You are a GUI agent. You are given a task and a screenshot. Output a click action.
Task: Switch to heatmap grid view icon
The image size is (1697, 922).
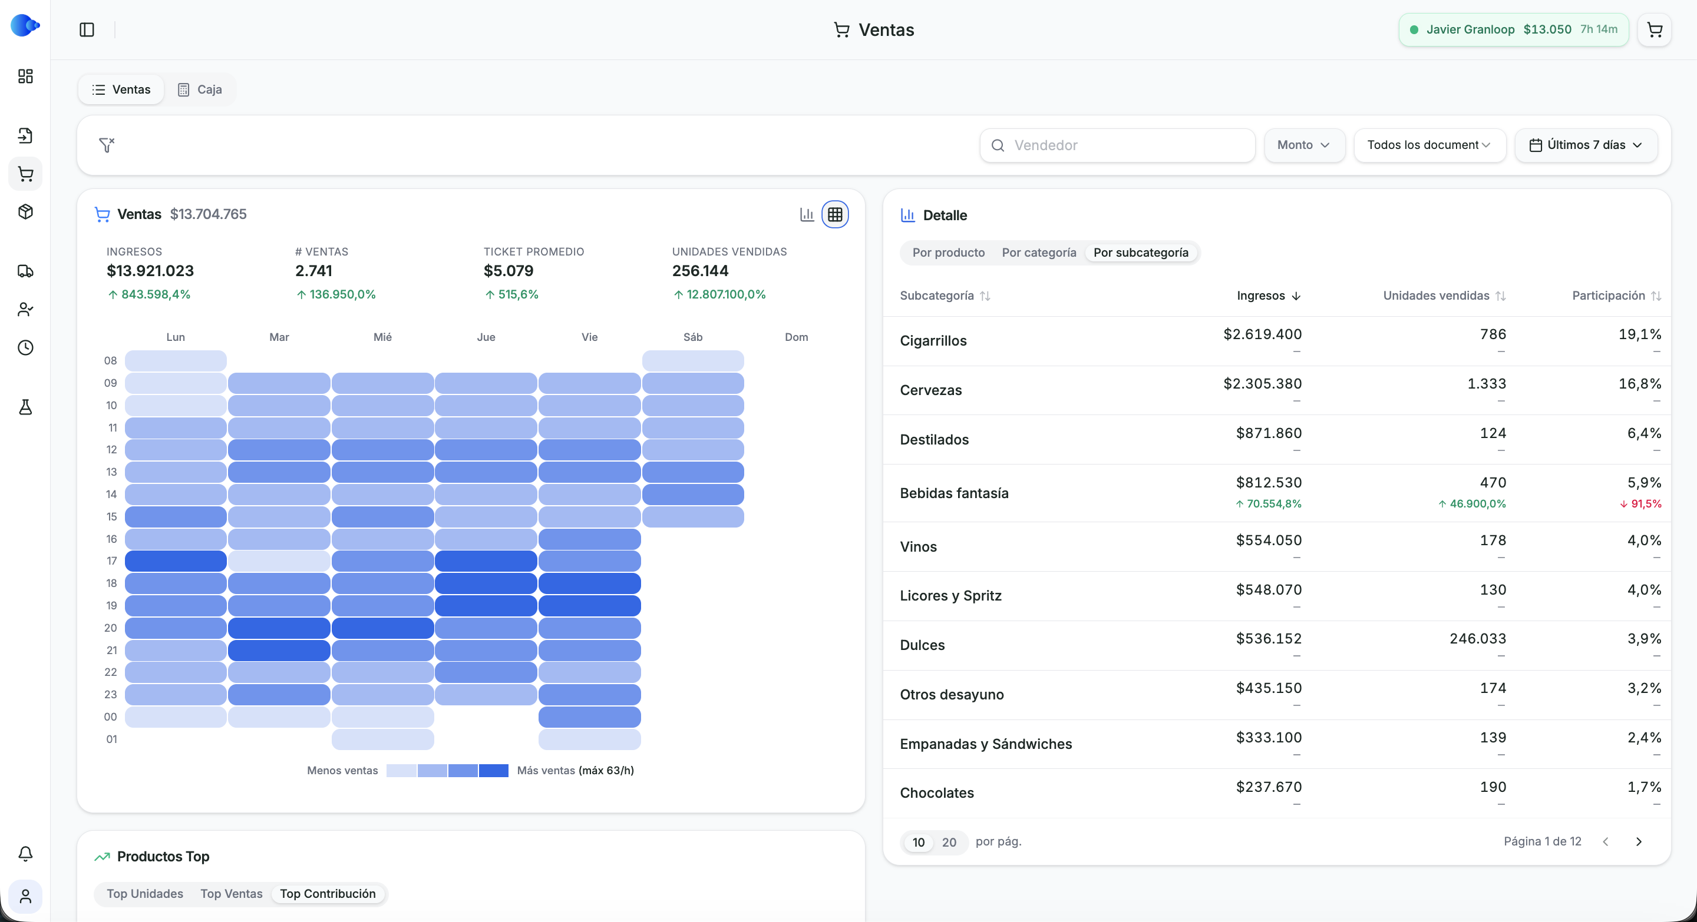point(836,214)
